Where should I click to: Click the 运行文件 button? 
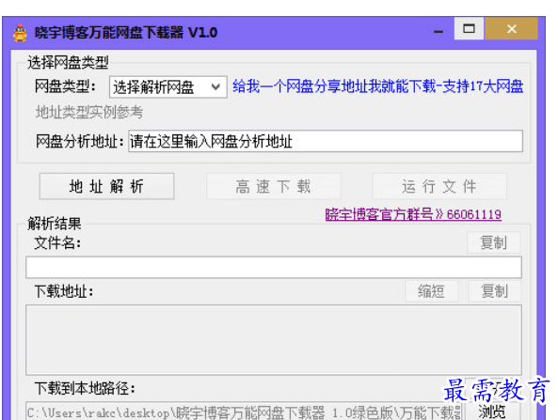coord(439,186)
